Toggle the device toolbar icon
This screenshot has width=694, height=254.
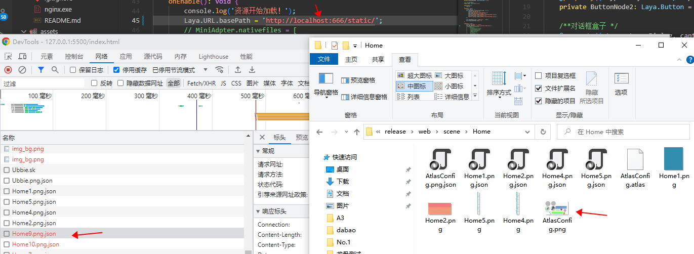pos(22,57)
